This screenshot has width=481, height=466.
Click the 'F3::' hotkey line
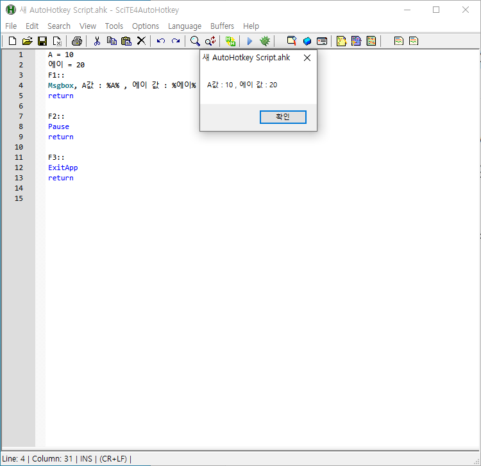56,157
